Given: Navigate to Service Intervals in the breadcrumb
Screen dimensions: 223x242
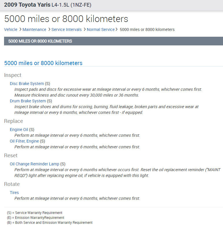Looking at the screenshot, I should coord(66,29).
